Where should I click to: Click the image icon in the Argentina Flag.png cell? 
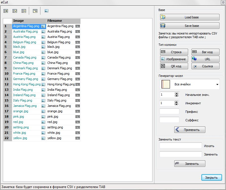[43, 26]
